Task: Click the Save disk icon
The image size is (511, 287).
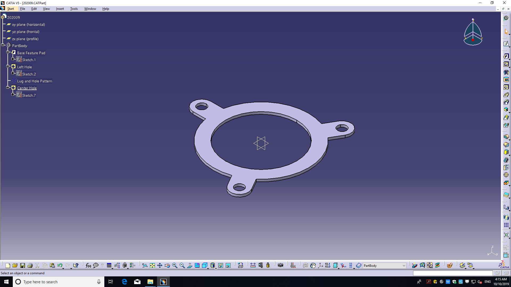Action: point(23,265)
